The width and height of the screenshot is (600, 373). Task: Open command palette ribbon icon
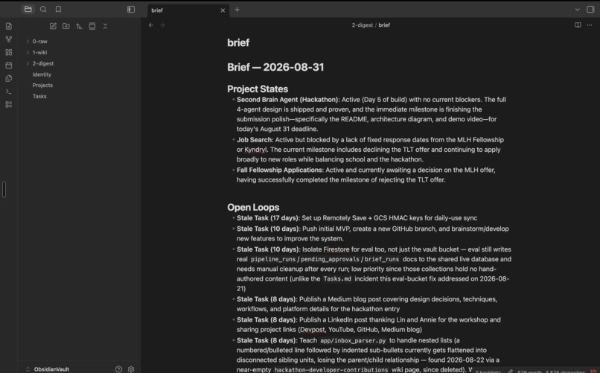(9, 92)
